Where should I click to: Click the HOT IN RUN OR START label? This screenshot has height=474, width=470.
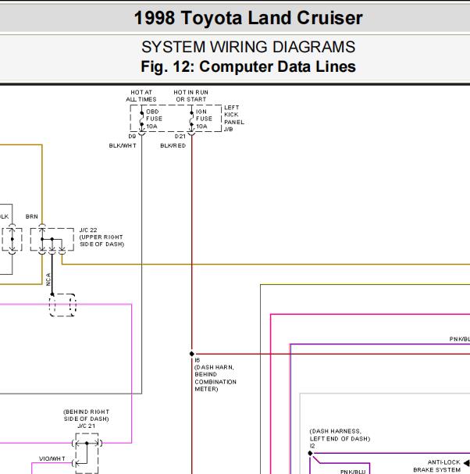pyautogui.click(x=191, y=96)
